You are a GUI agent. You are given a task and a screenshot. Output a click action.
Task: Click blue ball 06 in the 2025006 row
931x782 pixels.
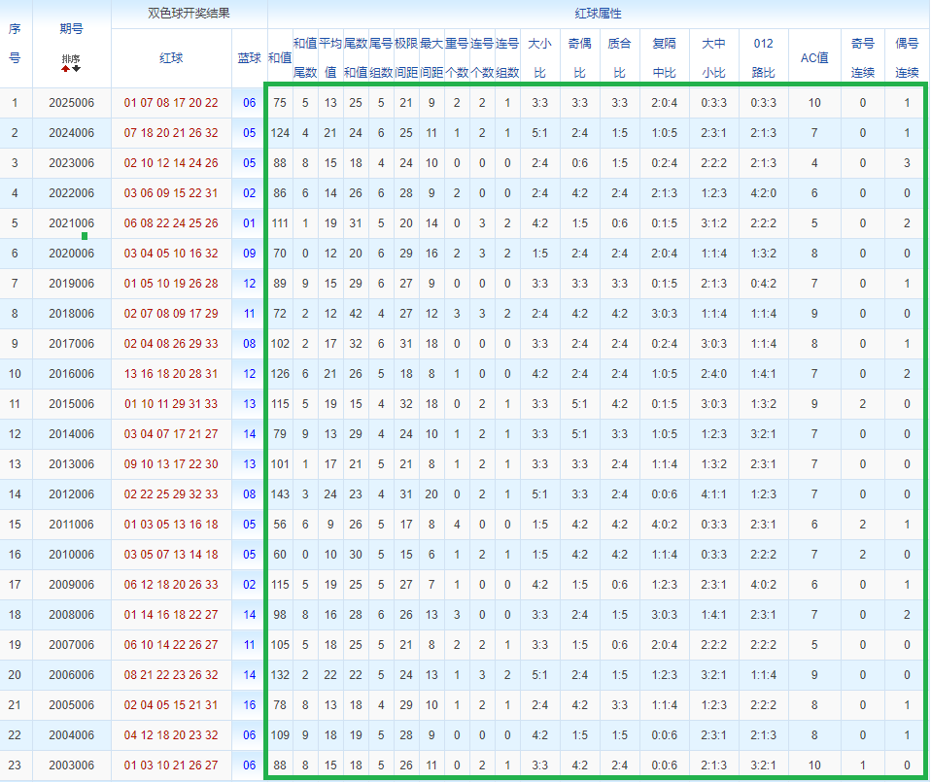point(250,103)
